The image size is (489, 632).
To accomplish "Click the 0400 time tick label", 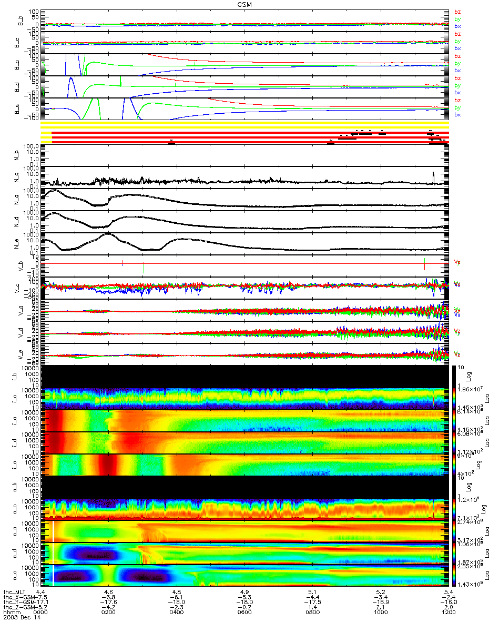I will coord(176,612).
